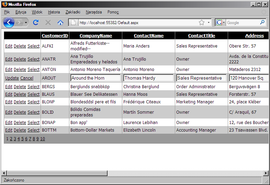Viewport: 270px width, 185px height.
Task: Open the Pomoc menu
Action: click(113, 12)
